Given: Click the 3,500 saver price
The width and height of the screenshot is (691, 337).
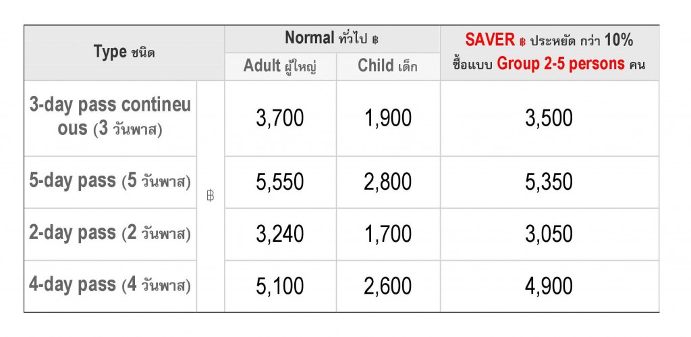Looking at the screenshot, I should pyautogui.click(x=549, y=118).
